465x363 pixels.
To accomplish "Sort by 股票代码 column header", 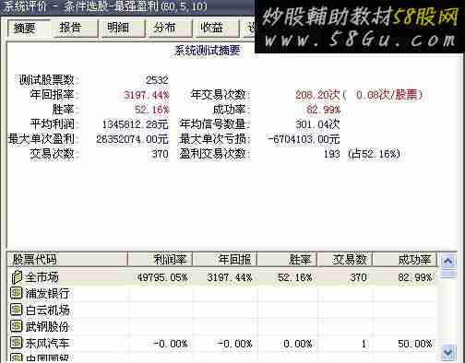I will 67,260.
